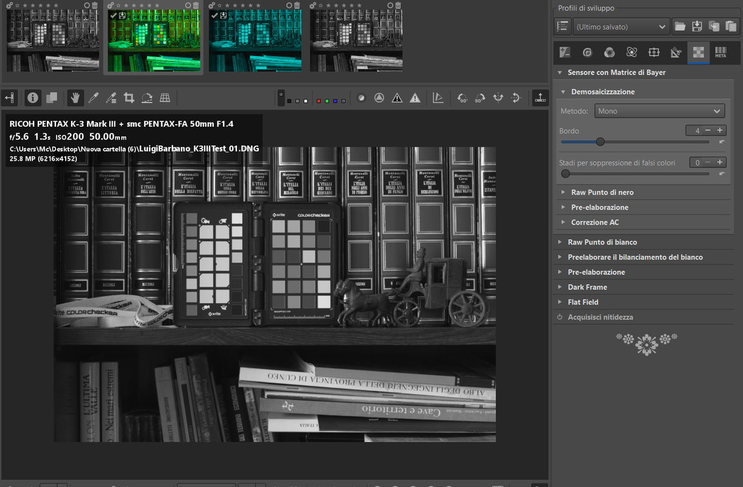Increase the Bordo value with plus button
Viewport: 743px width, 487px height.
[720, 130]
